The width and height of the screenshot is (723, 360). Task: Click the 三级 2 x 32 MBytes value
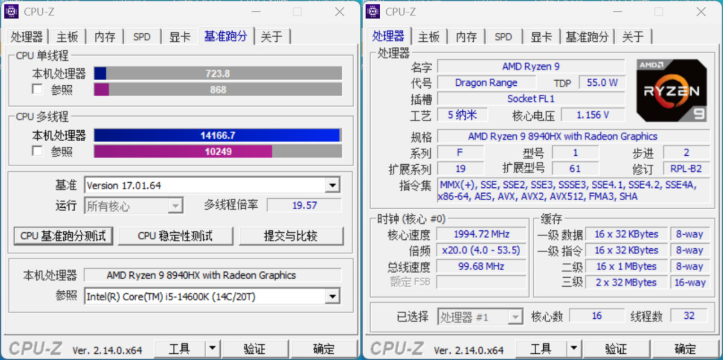click(626, 282)
